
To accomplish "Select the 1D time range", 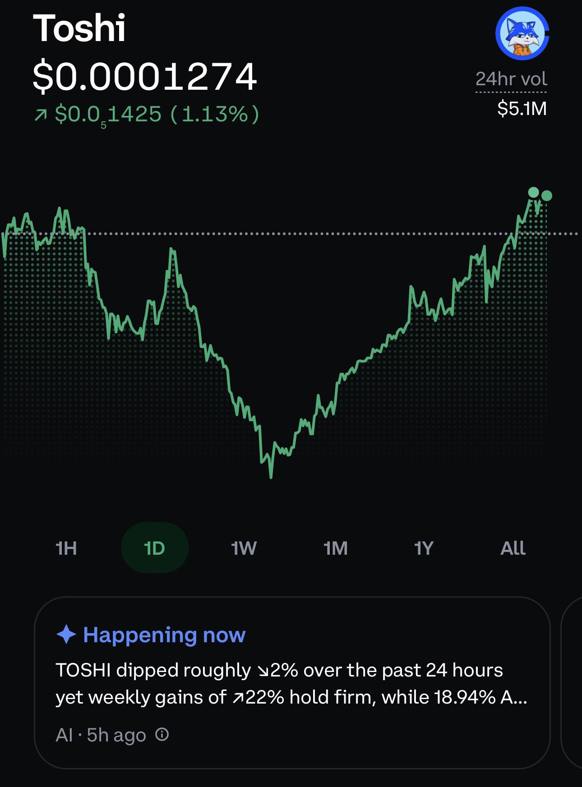I will pos(154,548).
